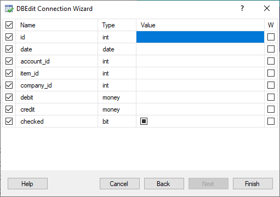This screenshot has height=197, width=280.
Task: Click the 'money' type cell in debit row
Action: tap(117, 97)
